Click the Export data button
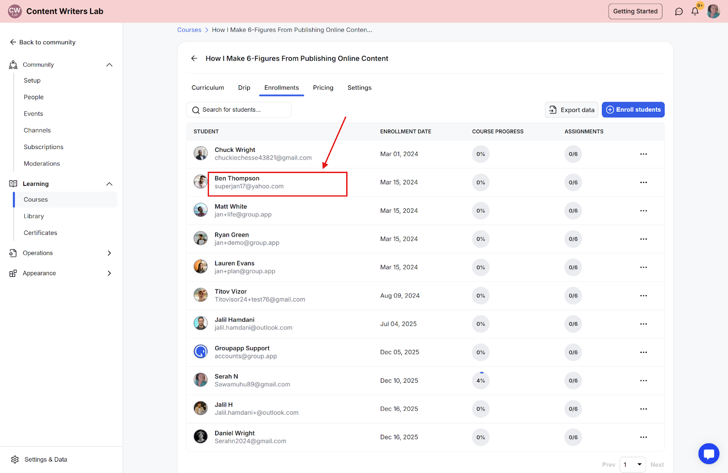The image size is (728, 473). click(571, 110)
